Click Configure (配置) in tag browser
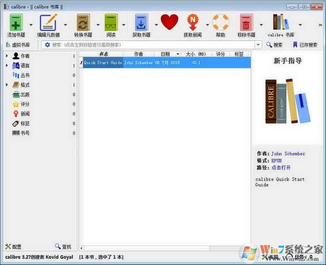This screenshot has width=326, height=265. tap(13, 247)
